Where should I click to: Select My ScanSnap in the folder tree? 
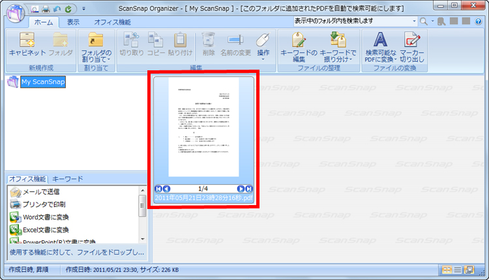(43, 82)
